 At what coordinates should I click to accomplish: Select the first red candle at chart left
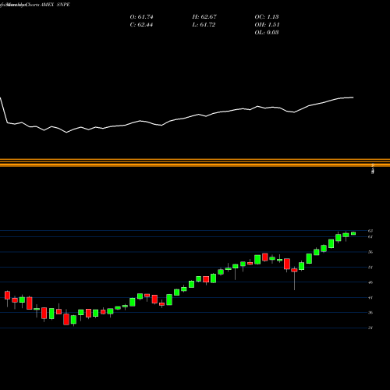click(7, 295)
